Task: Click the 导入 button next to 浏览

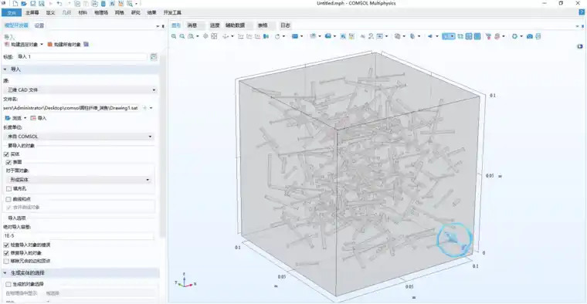Action: [39, 118]
